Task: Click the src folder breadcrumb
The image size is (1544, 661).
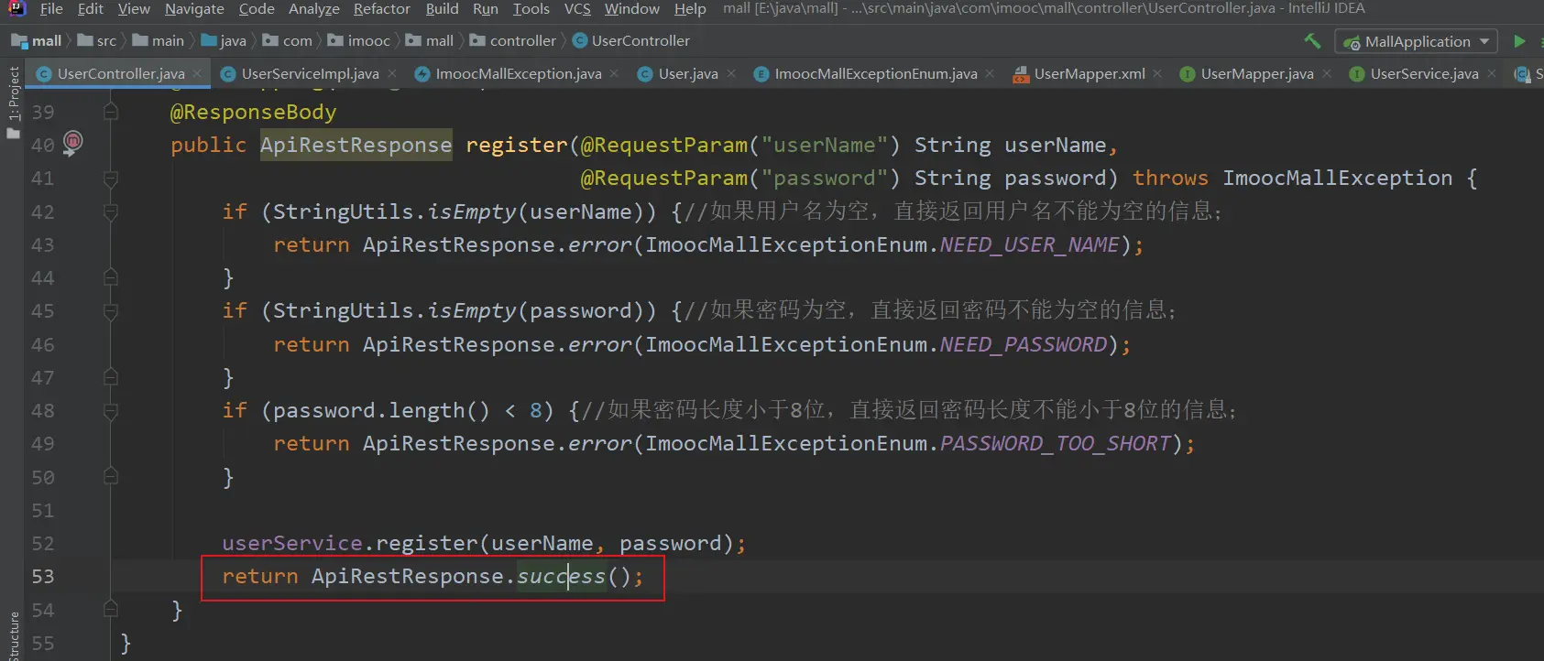Action: tap(106, 41)
